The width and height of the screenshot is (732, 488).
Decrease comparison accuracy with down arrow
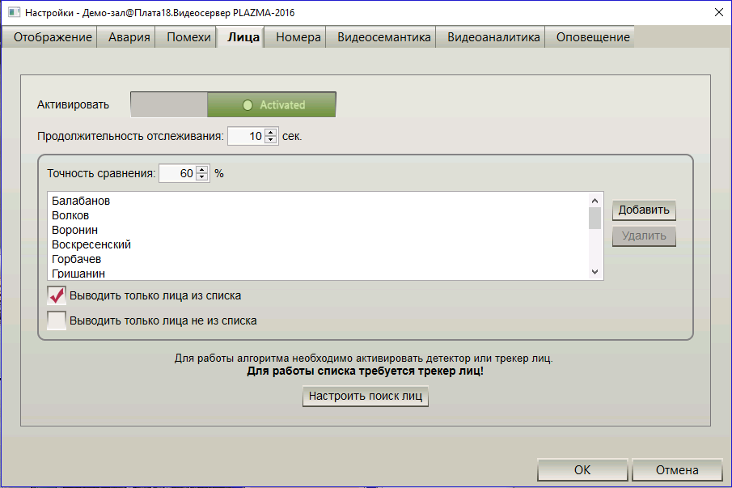pyautogui.click(x=201, y=177)
